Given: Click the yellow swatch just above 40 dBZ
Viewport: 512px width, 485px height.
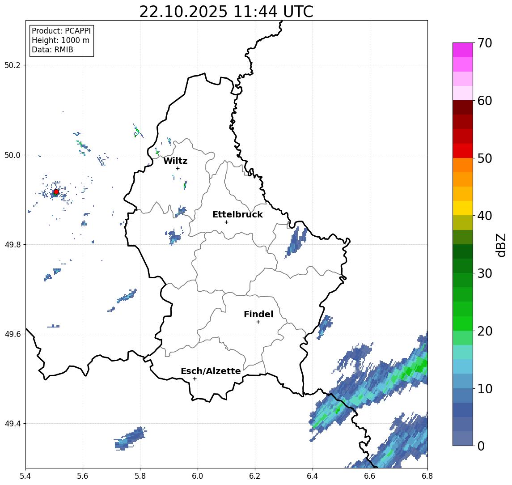Looking at the screenshot, I should click(x=463, y=208).
